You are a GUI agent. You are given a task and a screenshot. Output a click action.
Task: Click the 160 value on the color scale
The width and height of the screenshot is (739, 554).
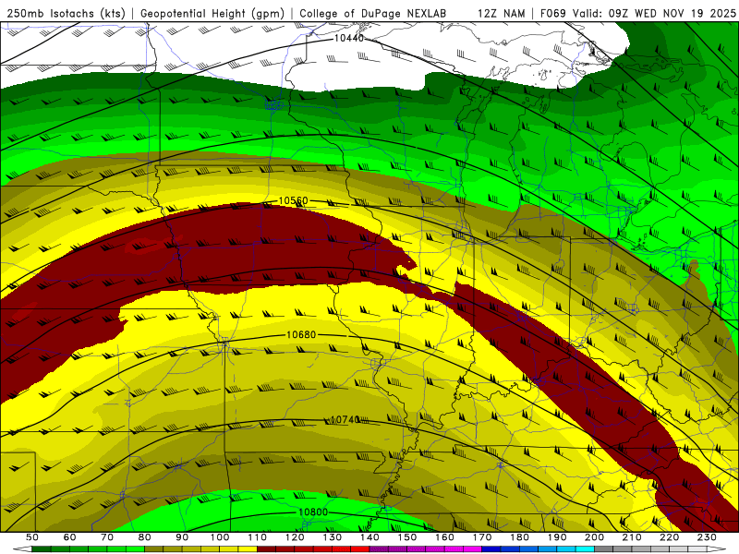coord(444,537)
